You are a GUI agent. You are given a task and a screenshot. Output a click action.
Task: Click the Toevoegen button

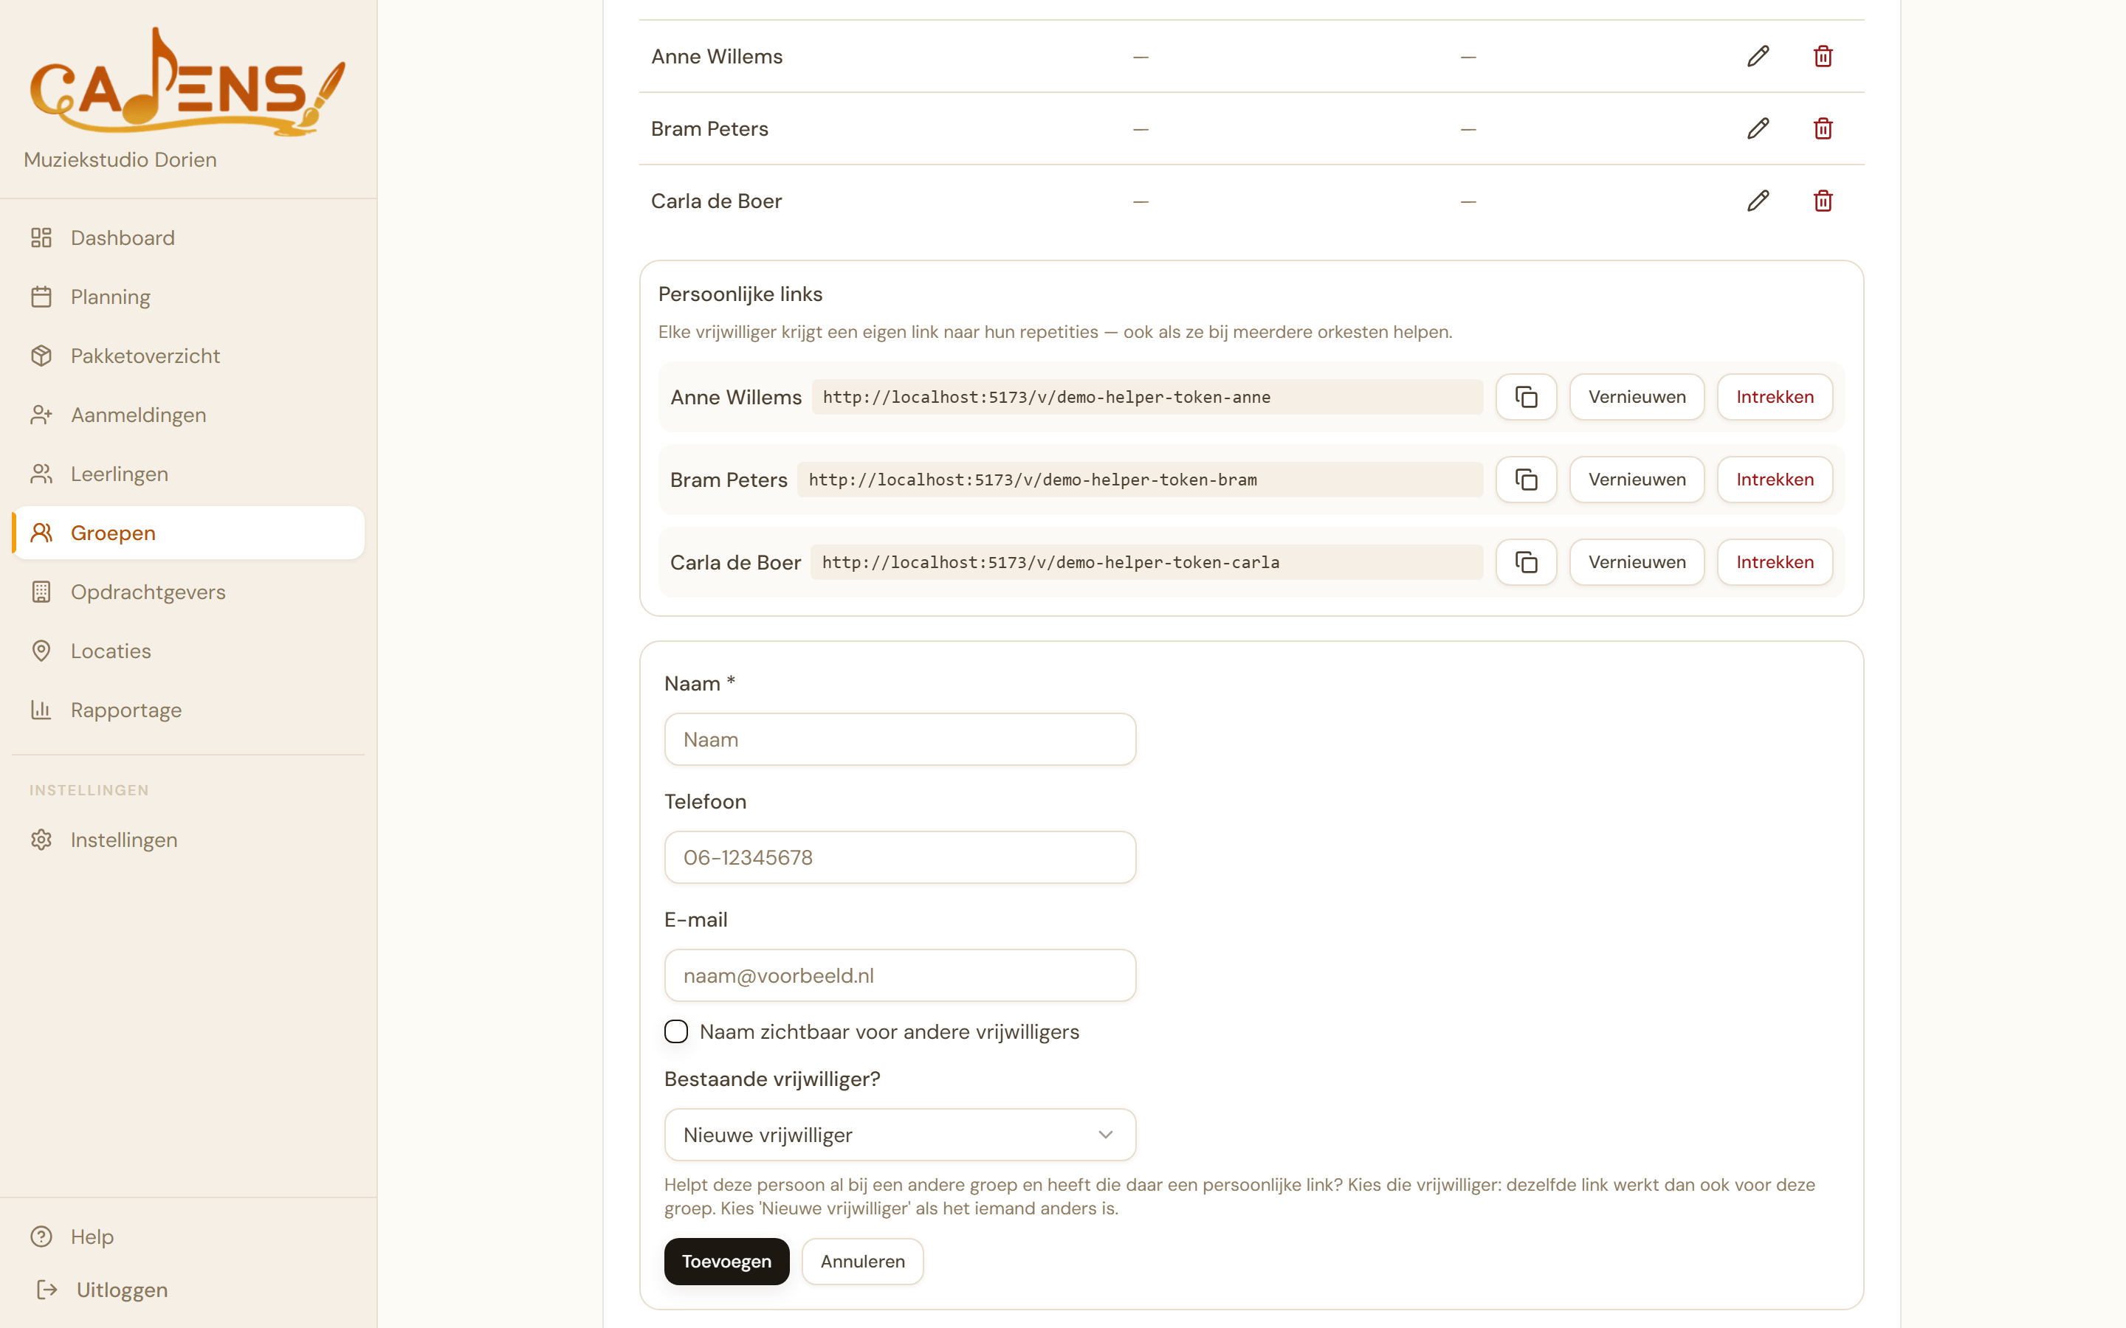coord(726,1262)
